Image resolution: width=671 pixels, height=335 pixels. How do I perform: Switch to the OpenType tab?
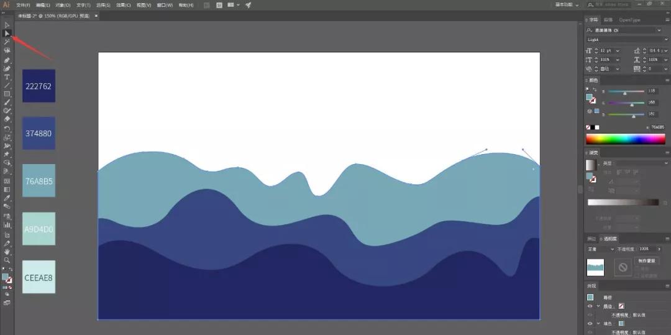coord(629,20)
